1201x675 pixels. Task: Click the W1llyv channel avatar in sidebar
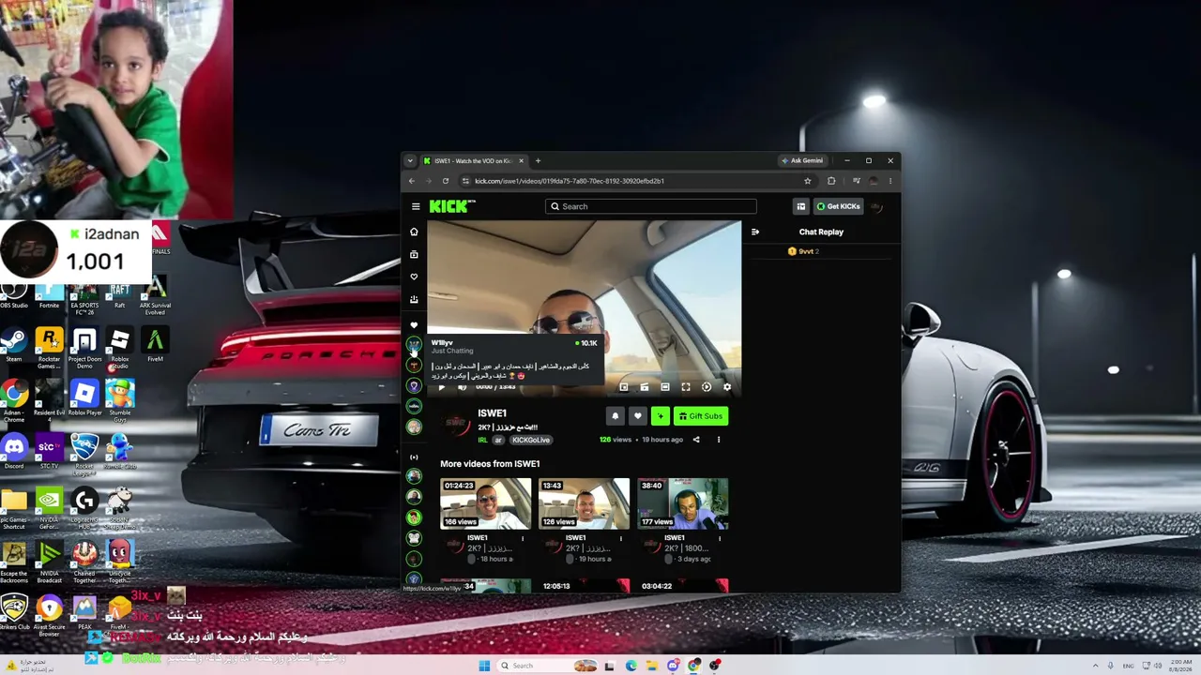[414, 345]
